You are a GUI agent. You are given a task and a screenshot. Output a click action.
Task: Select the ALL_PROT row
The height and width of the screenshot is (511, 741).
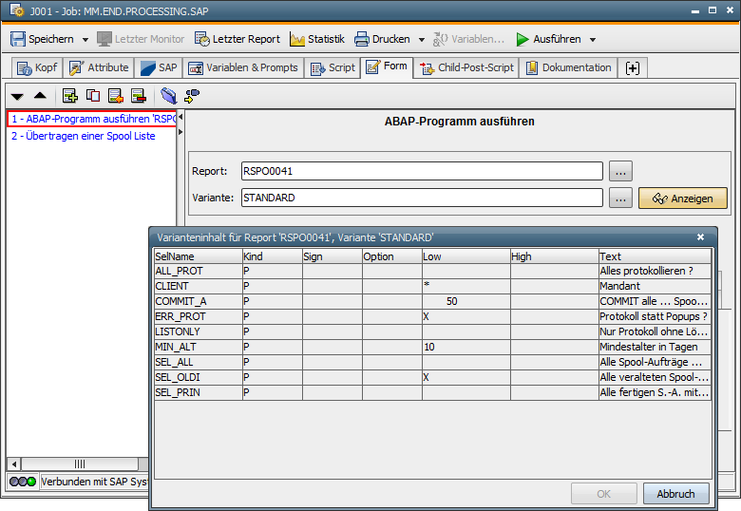[432, 271]
